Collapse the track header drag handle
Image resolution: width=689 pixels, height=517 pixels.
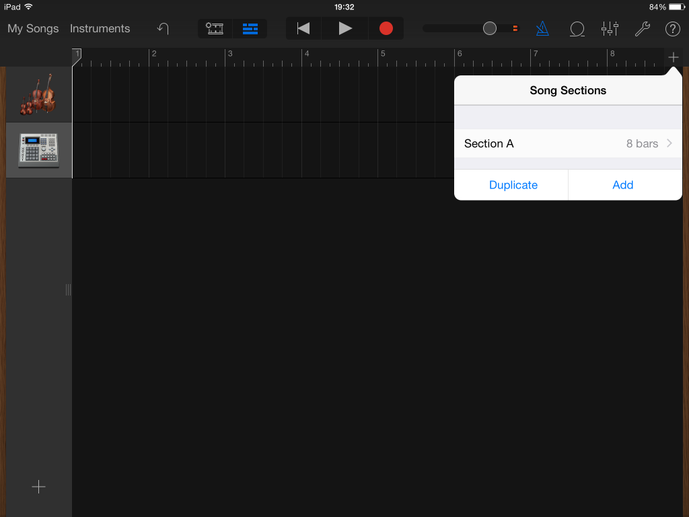coord(68,289)
